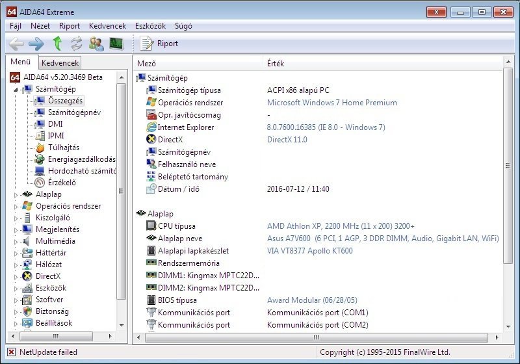Open the user management toolbar icon
The height and width of the screenshot is (364, 520).
point(96,44)
